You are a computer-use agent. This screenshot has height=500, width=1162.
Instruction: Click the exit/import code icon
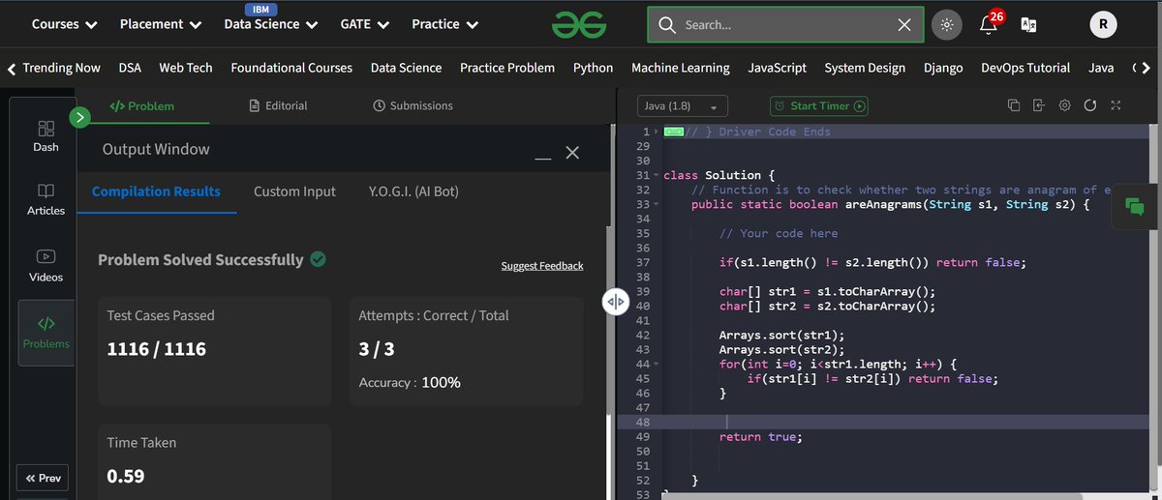[1039, 105]
